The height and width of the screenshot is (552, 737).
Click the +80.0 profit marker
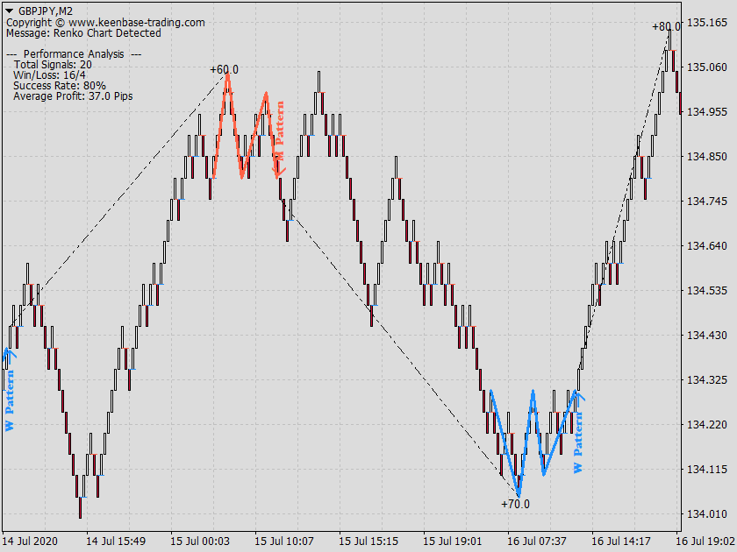tap(666, 25)
